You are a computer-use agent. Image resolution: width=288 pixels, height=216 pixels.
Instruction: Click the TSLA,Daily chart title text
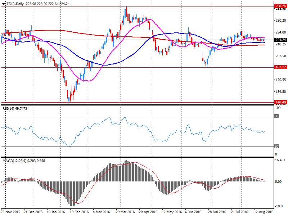point(15,4)
